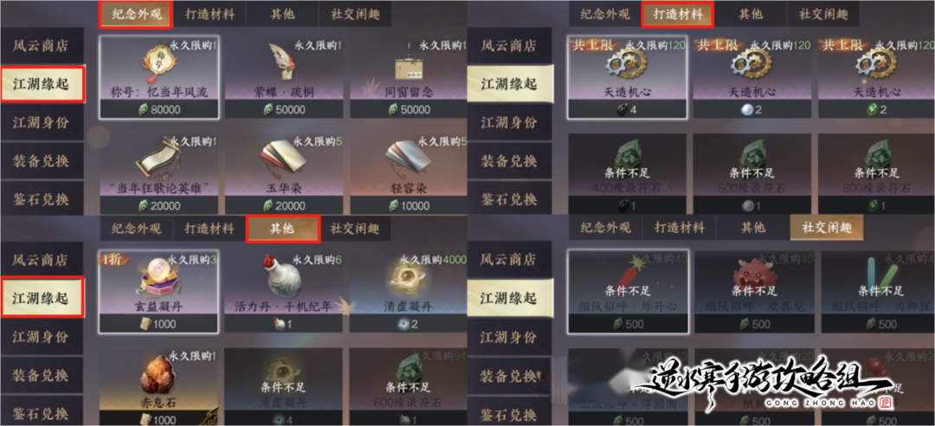
Task: Select the 轻容染 dye item
Action: (x=409, y=174)
